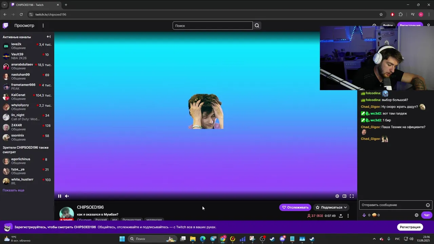The image size is (434, 244).
Task: Open Discord from the taskbar
Action: coord(282,239)
